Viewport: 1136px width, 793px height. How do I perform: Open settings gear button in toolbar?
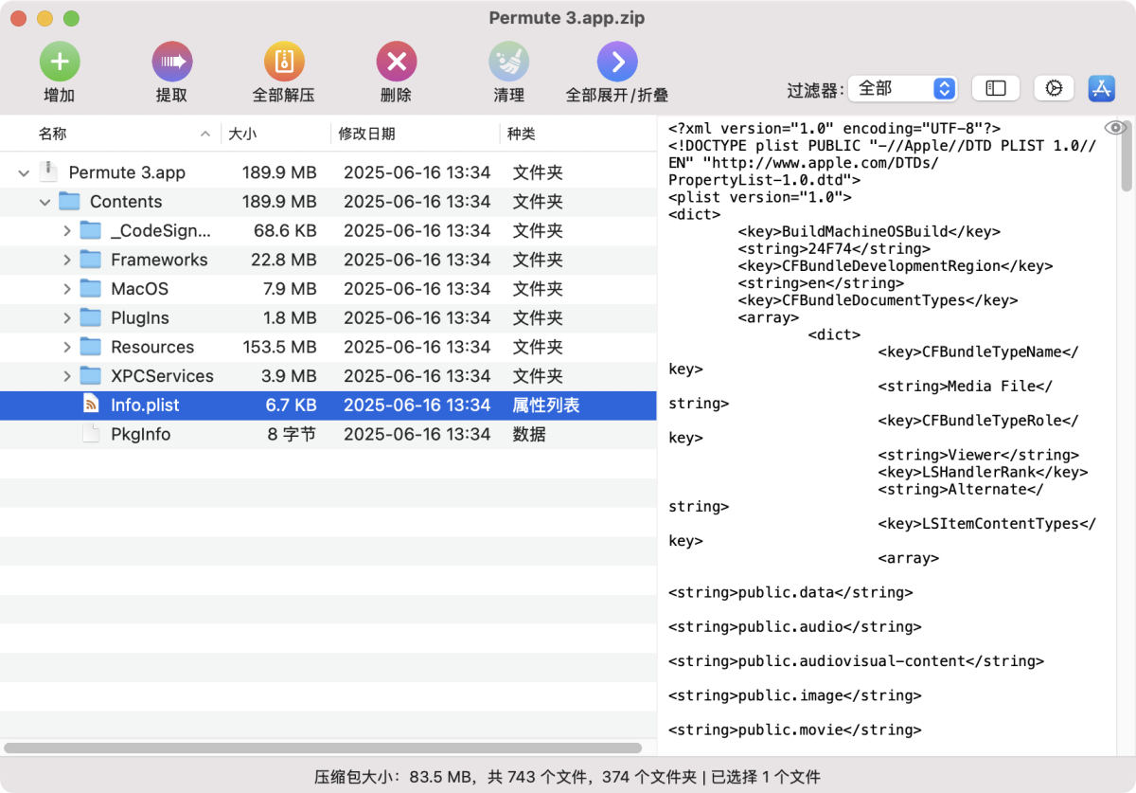pos(1054,88)
